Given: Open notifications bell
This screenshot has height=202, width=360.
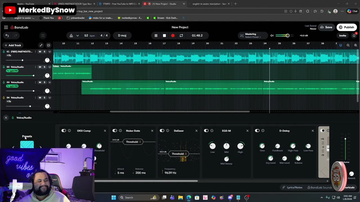Looking at the screenshot, I should pos(354,35).
